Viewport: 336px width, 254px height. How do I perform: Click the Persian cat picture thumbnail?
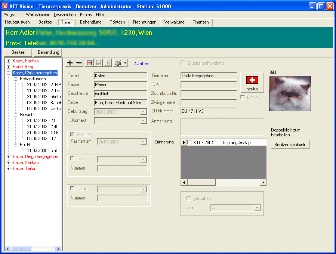290,94
